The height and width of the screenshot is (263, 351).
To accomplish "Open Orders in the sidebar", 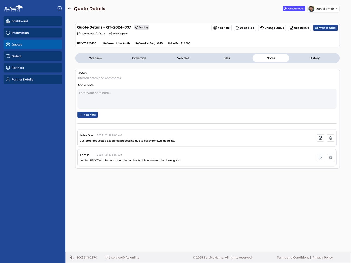I will 33,56.
